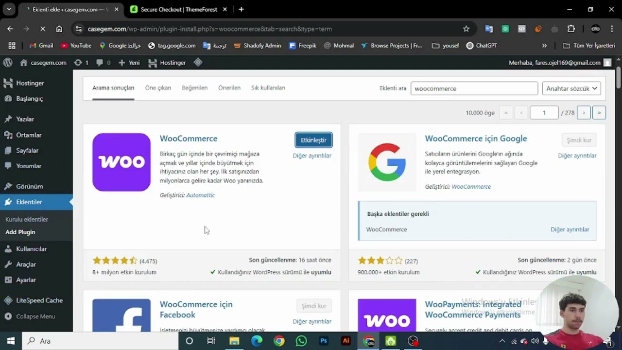The width and height of the screenshot is (622, 350).
Task: Switch to Önerilen tab
Action: tap(229, 88)
